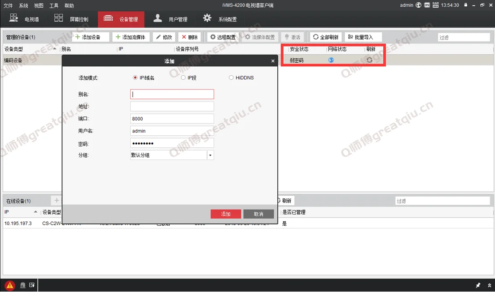
Task: Expand the bottom panel with double chevron
Action: click(x=489, y=285)
